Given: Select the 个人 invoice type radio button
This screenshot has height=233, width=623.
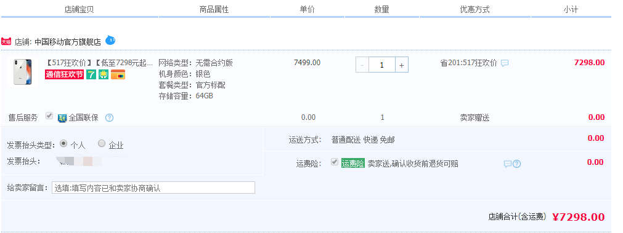Looking at the screenshot, I should click(63, 143).
